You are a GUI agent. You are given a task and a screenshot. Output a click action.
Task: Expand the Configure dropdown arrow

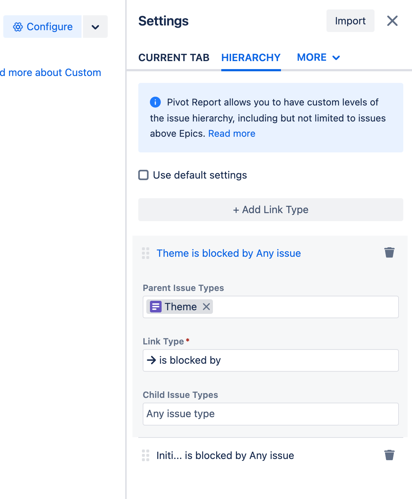(x=95, y=27)
